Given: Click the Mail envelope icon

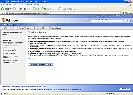Looking at the screenshot, I should (x=60, y=9).
